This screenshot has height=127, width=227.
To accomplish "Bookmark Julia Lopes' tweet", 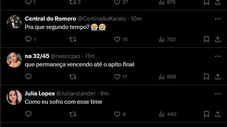I will click(206, 114).
